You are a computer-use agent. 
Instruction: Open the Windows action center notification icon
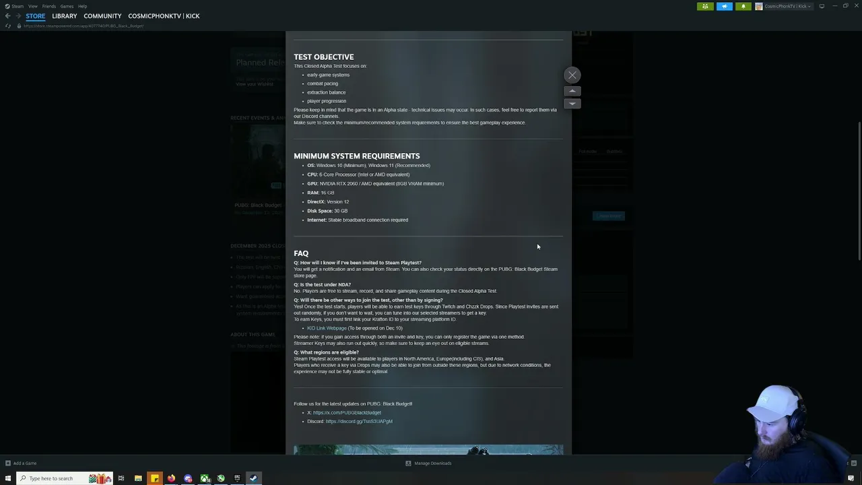pyautogui.click(x=851, y=478)
